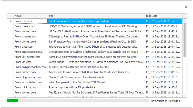Click the pub Date column header

pyautogui.click(x=164, y=16)
